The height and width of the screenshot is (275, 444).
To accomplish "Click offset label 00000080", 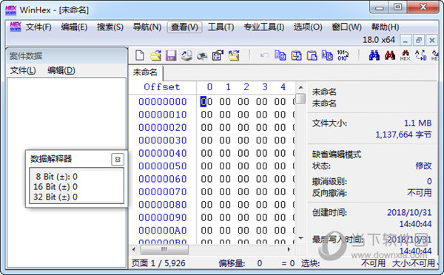I will tap(163, 205).
